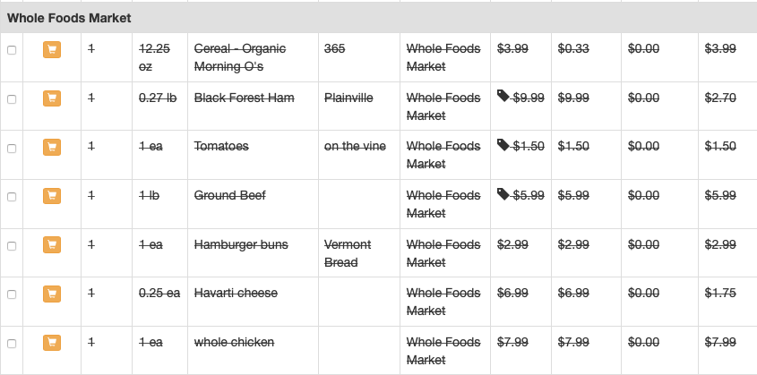757x375 pixels.
Task: Open the Havarti cheese item name
Action: point(236,293)
